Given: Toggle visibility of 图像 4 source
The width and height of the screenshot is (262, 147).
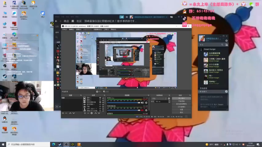Looking at the screenshot, I should 100,98.
